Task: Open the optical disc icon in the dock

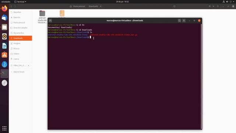Action: tap(4, 83)
